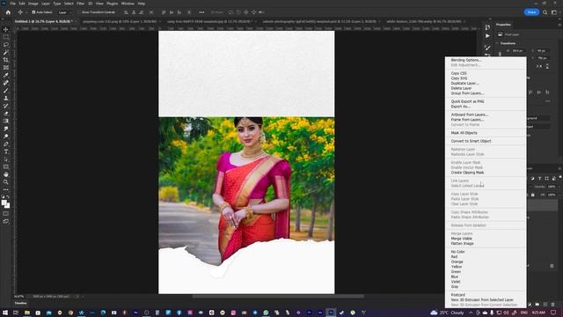
Task: Open the three-dots align options in options bar
Action: point(201,12)
